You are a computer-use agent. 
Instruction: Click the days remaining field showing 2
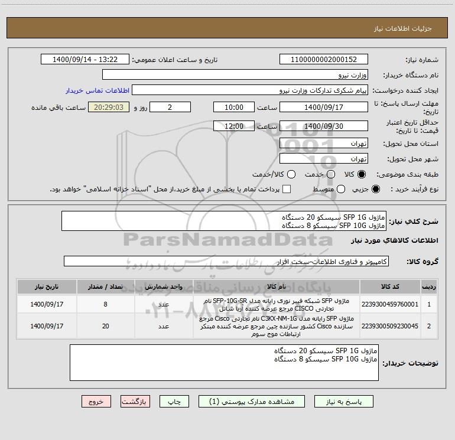(x=170, y=107)
